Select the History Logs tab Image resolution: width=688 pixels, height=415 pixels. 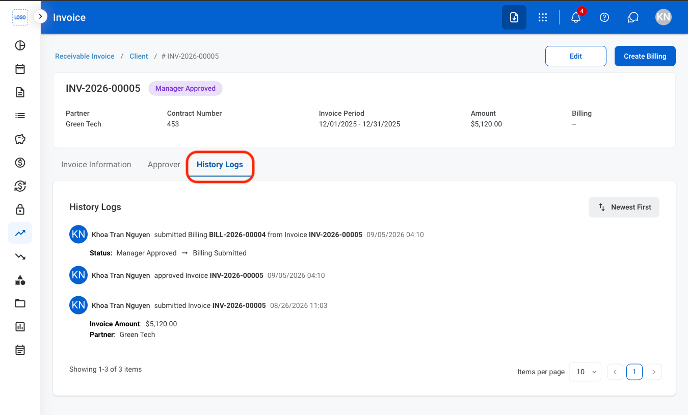coord(220,165)
